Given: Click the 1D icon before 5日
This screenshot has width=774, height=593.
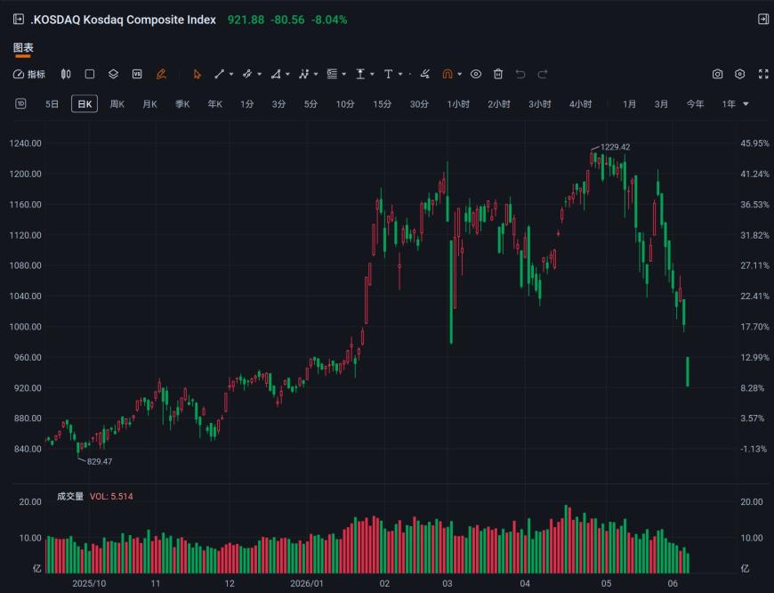Looking at the screenshot, I should (20, 104).
